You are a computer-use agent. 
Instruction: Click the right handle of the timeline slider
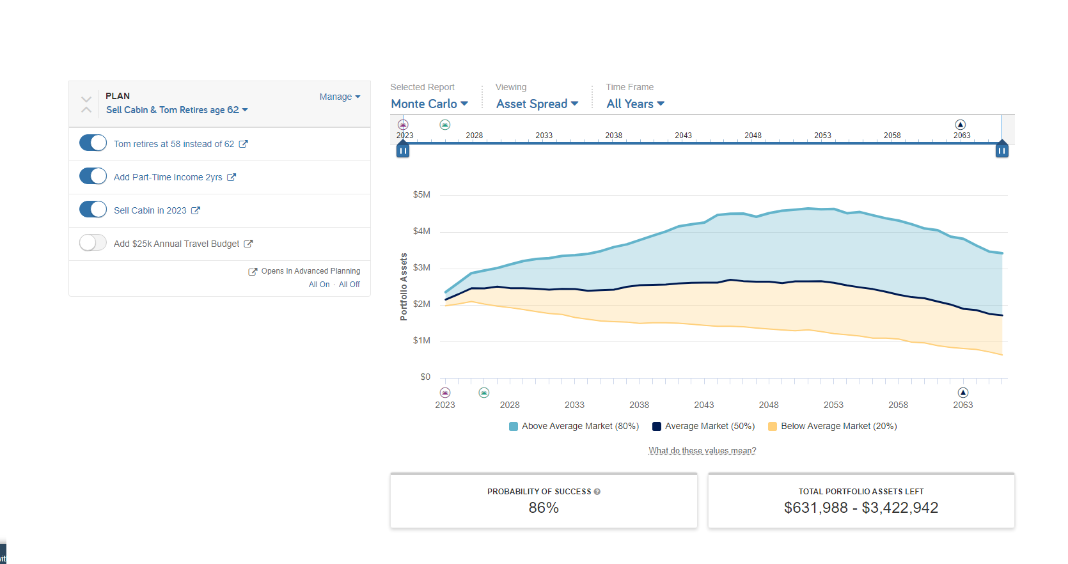tap(1002, 150)
